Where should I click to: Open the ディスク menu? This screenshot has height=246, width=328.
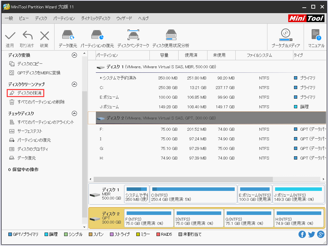click(41, 18)
